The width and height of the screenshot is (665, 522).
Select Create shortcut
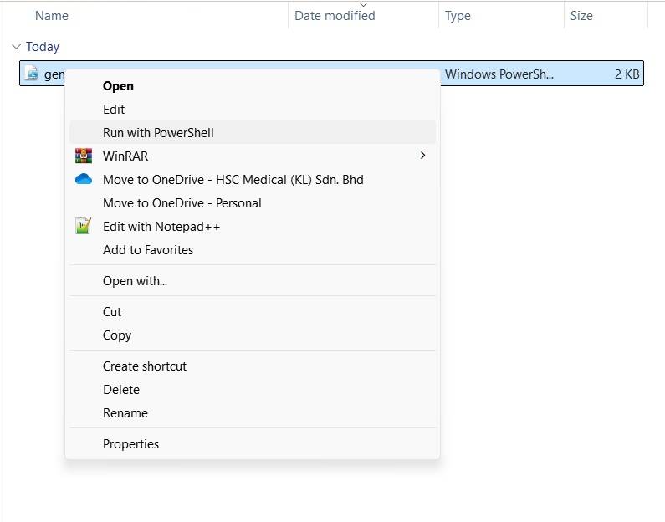(144, 366)
